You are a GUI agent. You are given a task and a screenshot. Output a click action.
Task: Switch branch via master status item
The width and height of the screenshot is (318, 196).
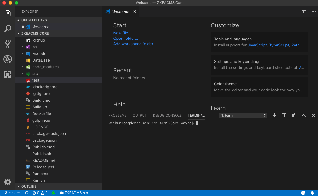pos(12,193)
